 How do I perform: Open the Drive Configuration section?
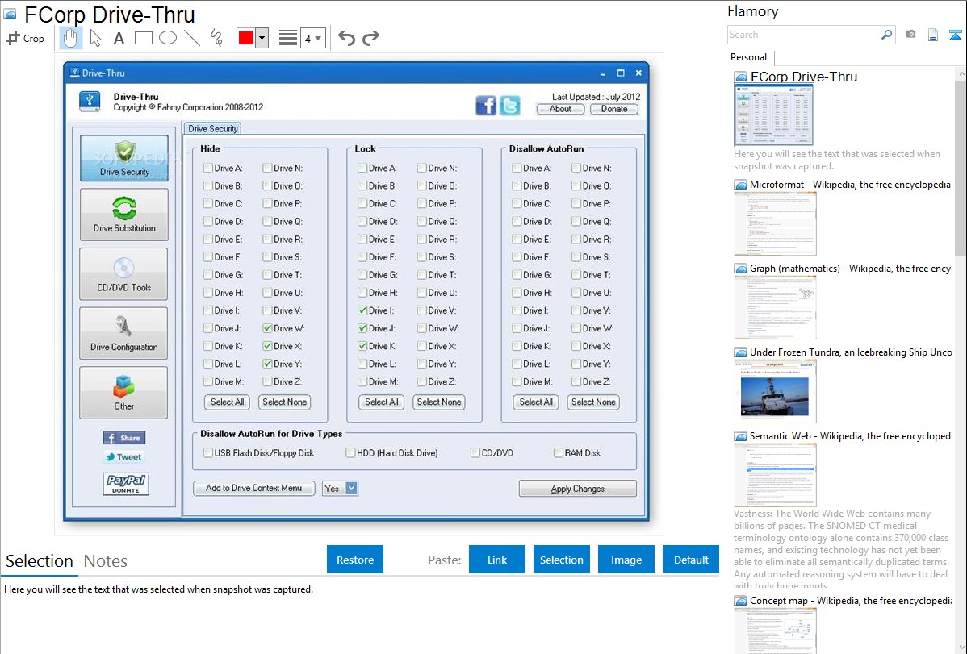point(124,333)
